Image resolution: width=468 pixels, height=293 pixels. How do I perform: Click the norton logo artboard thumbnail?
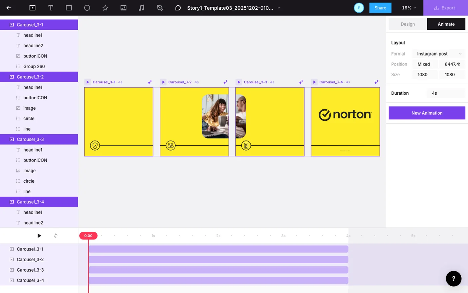[x=345, y=122]
